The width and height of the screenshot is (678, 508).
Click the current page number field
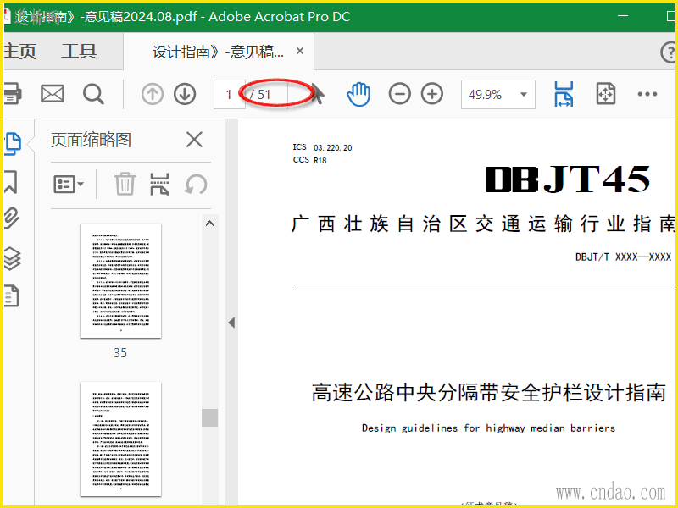[x=229, y=94]
